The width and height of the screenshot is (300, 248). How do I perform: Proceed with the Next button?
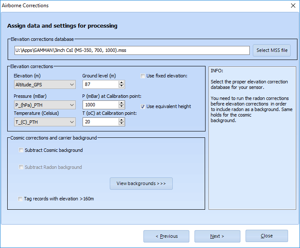pos(217,236)
